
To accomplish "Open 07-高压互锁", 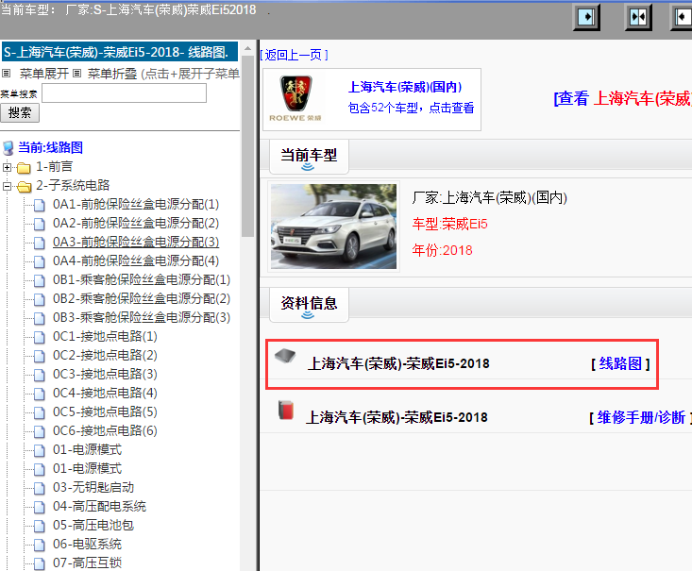I will pos(88,563).
